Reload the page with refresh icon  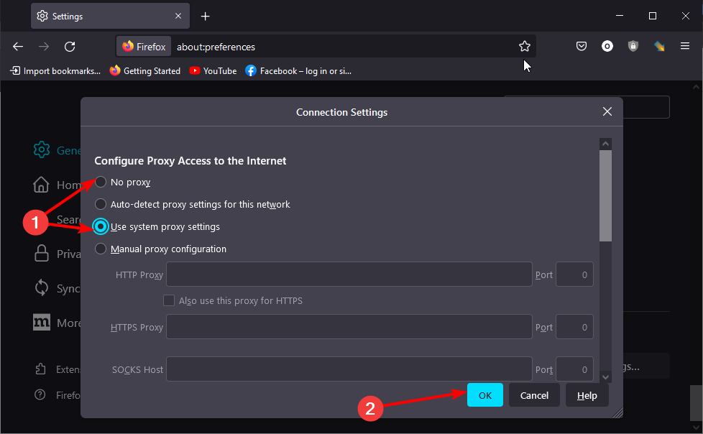pos(70,47)
